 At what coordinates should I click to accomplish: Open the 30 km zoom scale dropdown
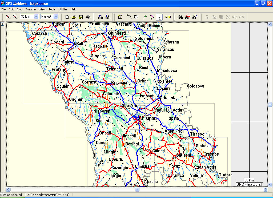36,17
